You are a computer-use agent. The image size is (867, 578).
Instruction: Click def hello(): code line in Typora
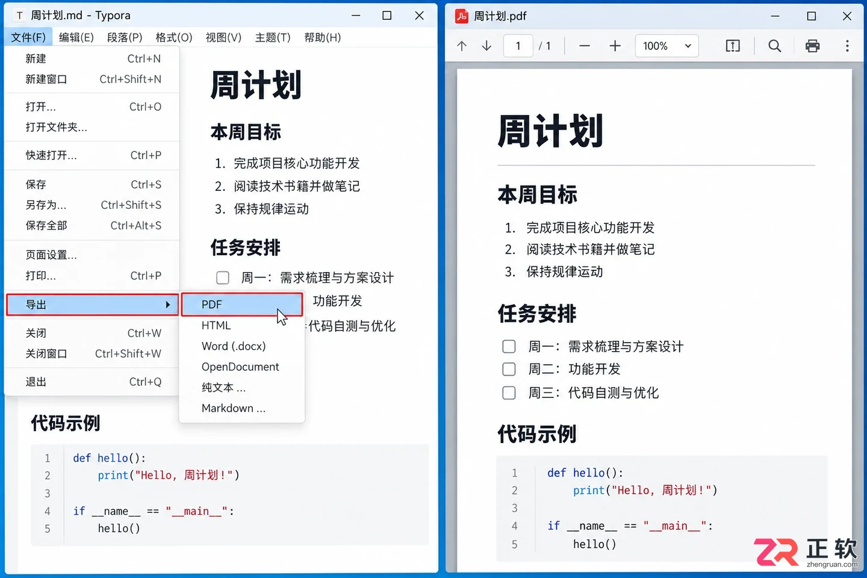point(109,458)
